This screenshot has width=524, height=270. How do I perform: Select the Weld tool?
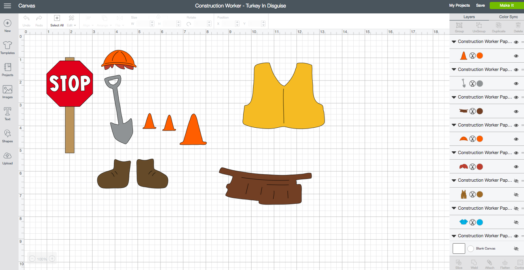(x=474, y=263)
